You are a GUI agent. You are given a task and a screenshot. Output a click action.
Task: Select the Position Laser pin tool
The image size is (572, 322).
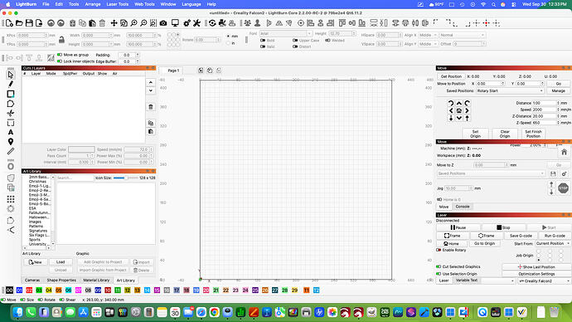point(11,142)
